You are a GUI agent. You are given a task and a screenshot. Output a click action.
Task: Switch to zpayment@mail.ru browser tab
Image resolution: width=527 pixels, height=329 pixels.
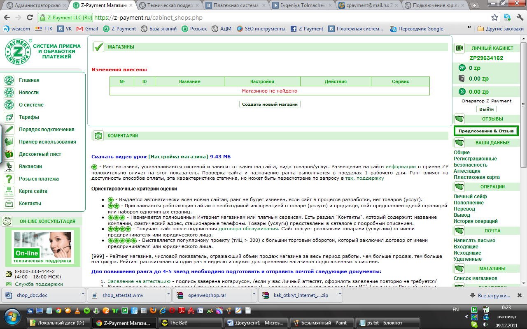click(367, 5)
